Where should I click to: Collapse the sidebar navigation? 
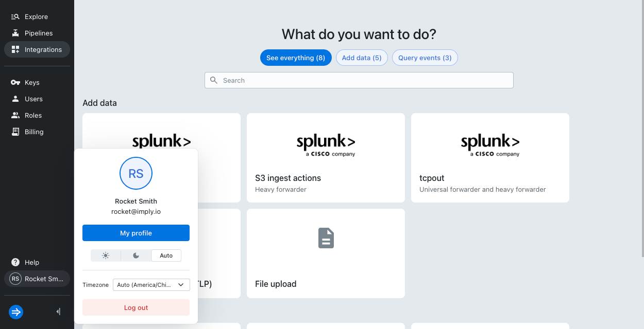point(58,312)
